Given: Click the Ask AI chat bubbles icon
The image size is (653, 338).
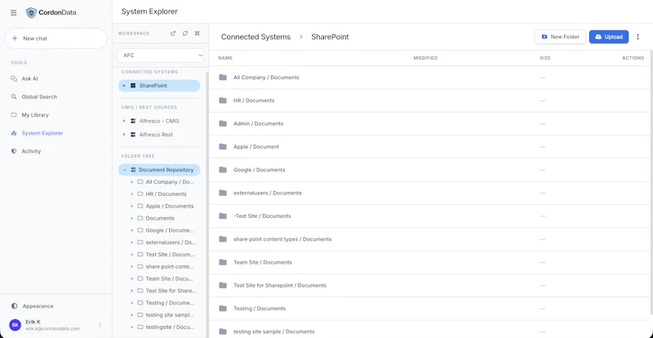Looking at the screenshot, I should click(14, 78).
